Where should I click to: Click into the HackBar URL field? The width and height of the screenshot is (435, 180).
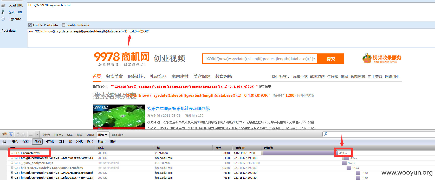tap(231, 12)
